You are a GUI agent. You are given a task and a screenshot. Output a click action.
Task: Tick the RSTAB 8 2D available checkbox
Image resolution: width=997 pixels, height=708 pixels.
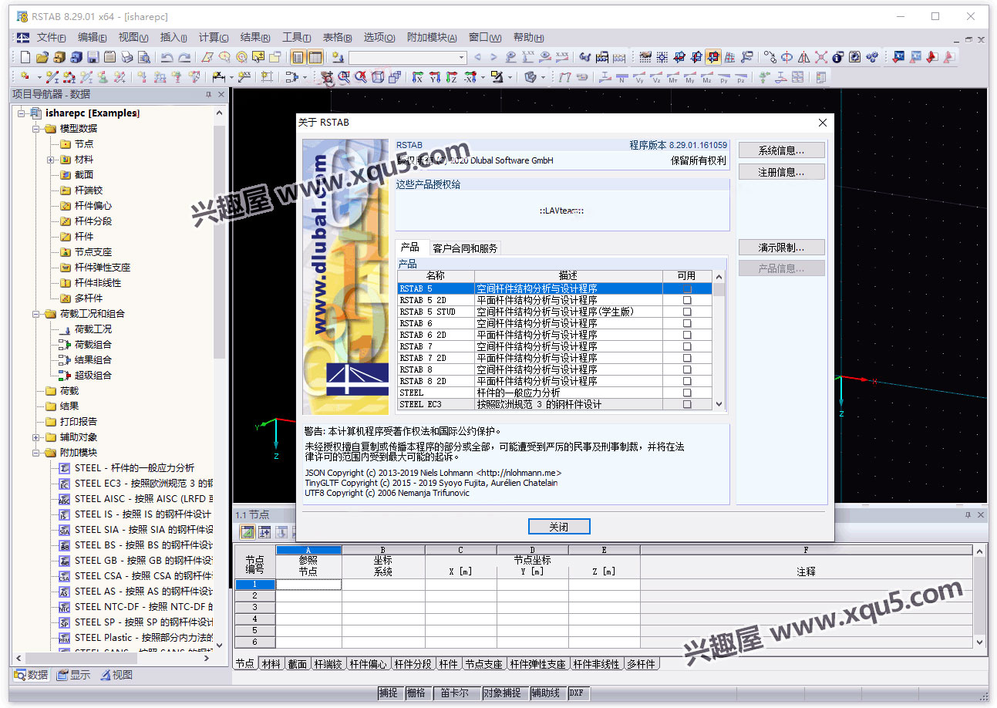click(x=687, y=382)
